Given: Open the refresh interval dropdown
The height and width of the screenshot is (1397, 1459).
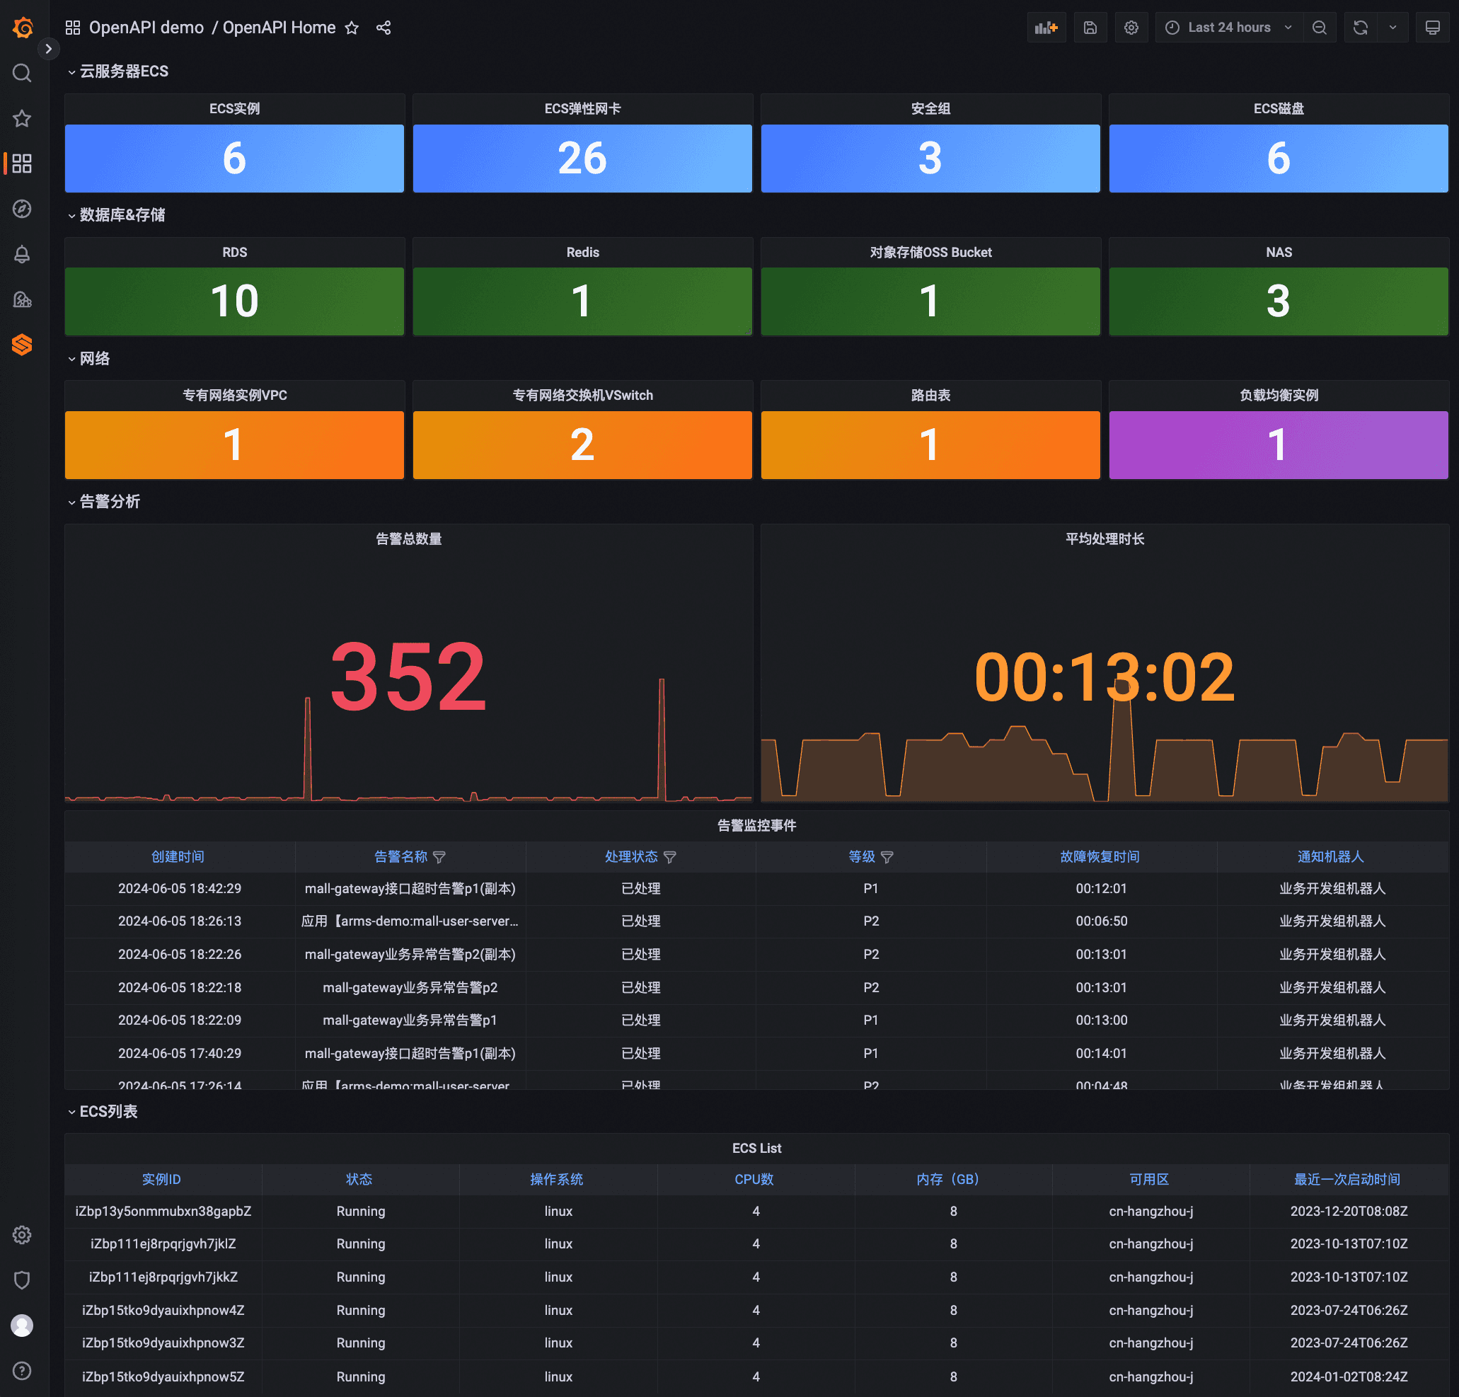Looking at the screenshot, I should [1392, 28].
